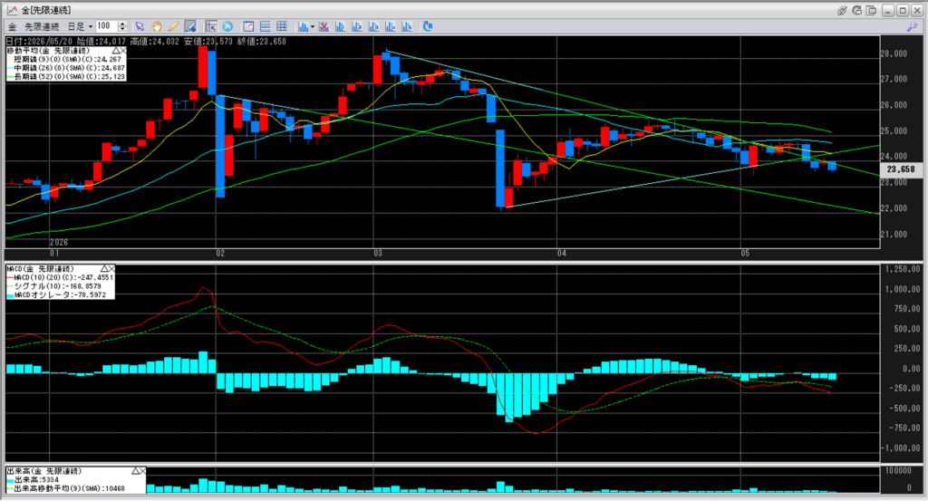
Task: Expand the indicator chart-type dropdown arrow
Action: click(x=313, y=26)
